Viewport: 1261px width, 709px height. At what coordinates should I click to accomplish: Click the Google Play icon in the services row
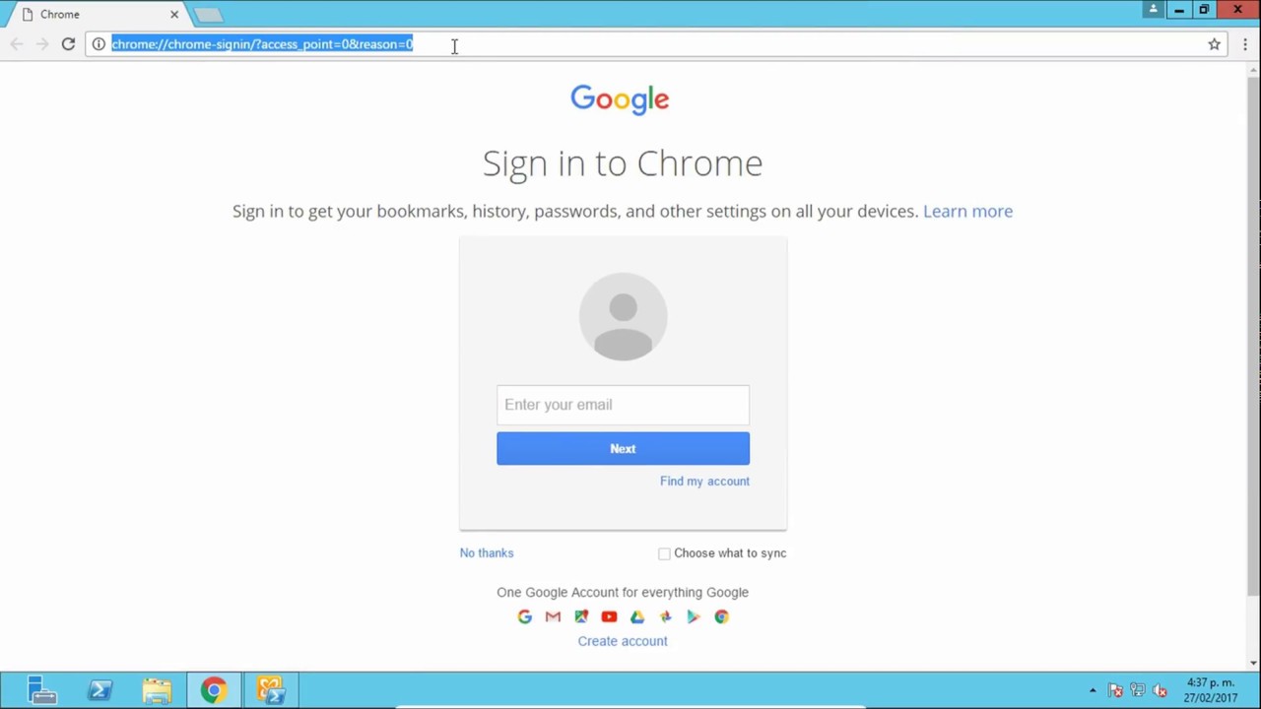694,616
